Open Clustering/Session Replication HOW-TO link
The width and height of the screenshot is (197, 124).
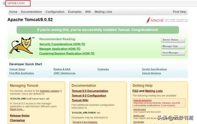67,54
